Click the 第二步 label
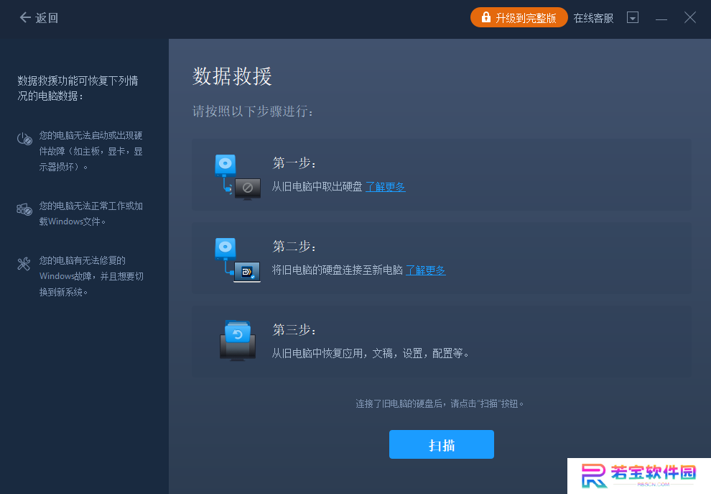This screenshot has width=711, height=494. pyautogui.click(x=294, y=246)
